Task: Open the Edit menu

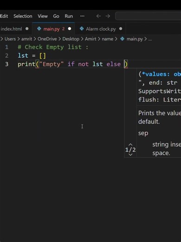Action: [x=4, y=16]
